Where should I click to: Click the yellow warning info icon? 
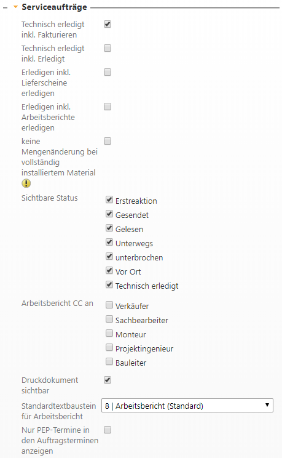coord(26,183)
